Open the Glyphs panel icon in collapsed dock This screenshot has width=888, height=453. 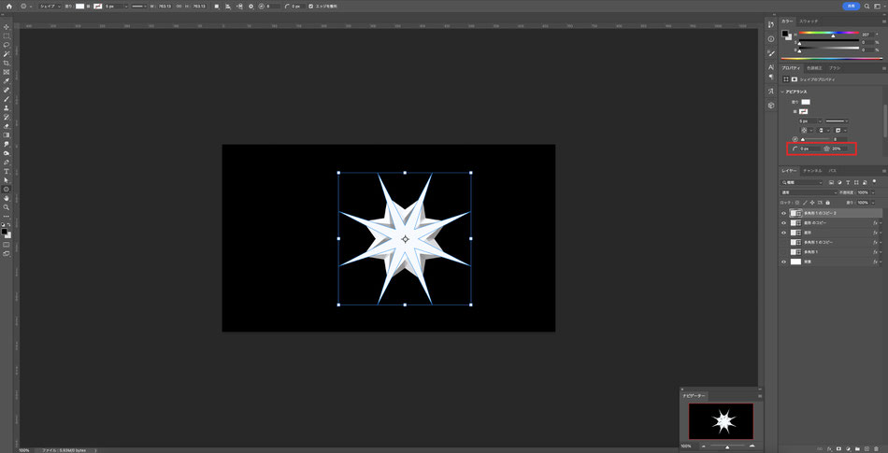pos(771,91)
